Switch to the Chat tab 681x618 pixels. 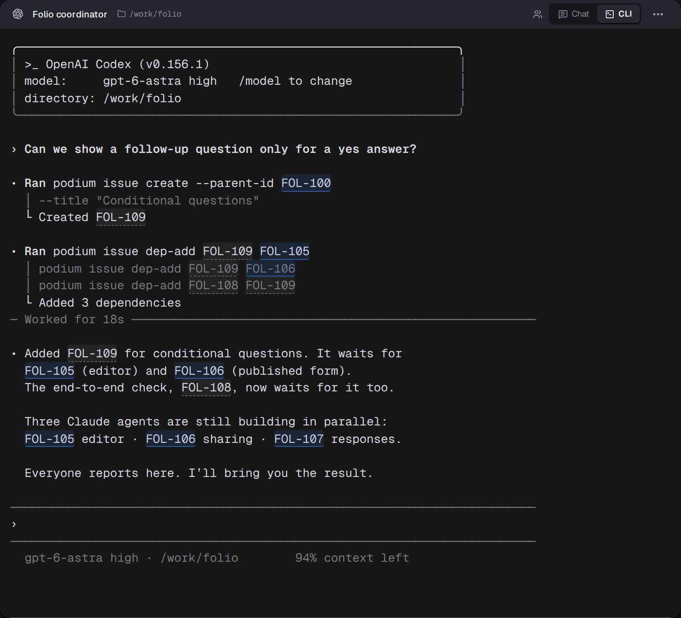tap(574, 14)
